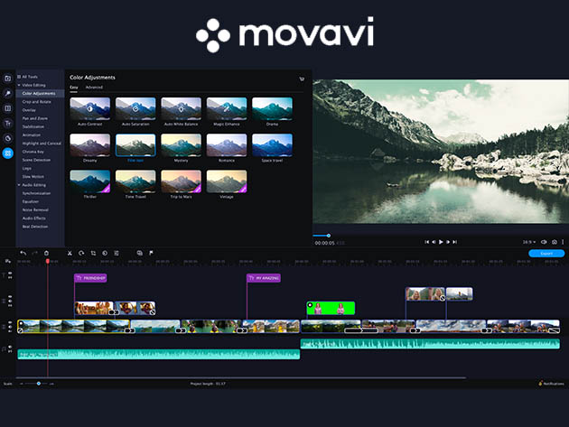This screenshot has height=427, width=569.
Task: Click the Notifications bell icon
Action: tap(540, 384)
